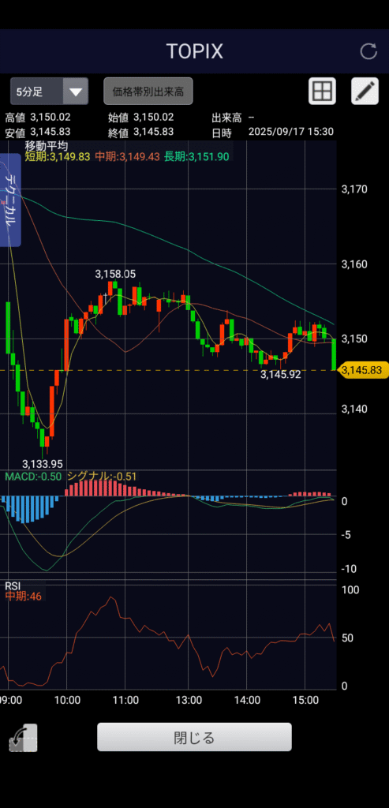Select the 13:00 time axis marker
The image size is (389, 808).
tap(189, 701)
